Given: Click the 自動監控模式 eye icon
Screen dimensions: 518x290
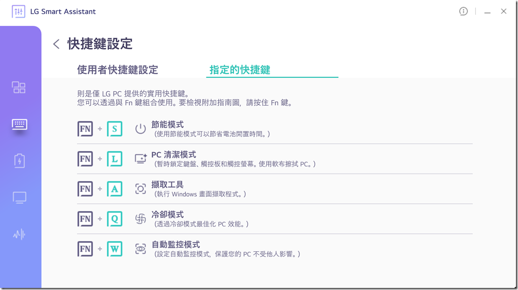Looking at the screenshot, I should [x=140, y=249].
